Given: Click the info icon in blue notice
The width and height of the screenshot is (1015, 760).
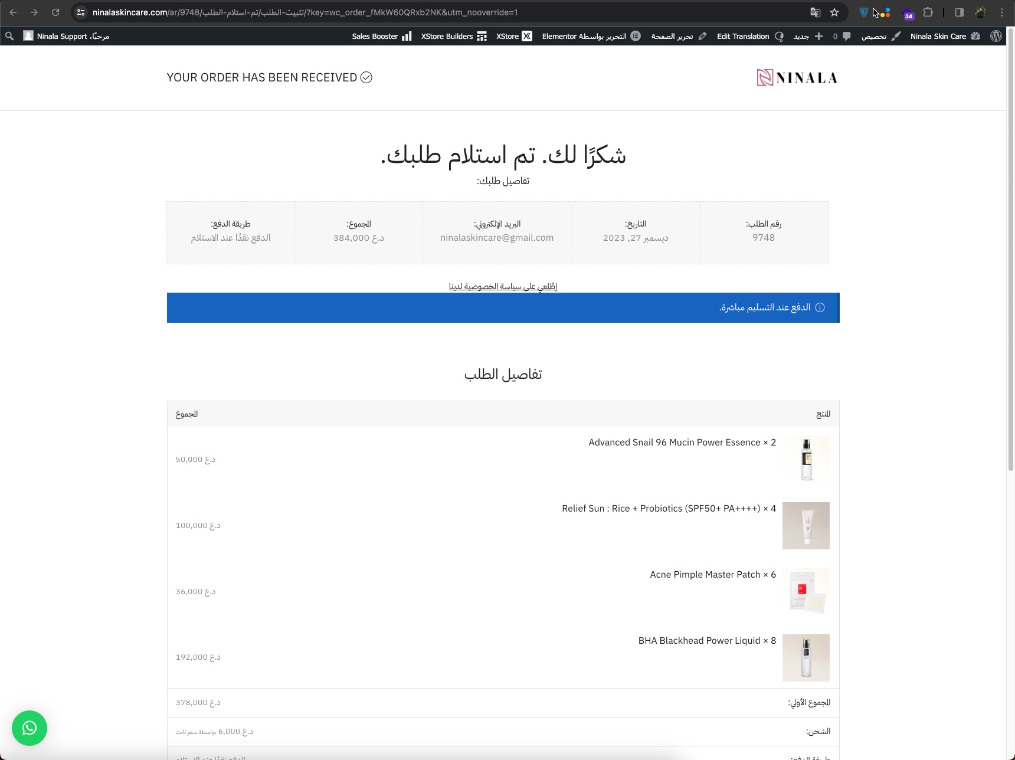Looking at the screenshot, I should [x=820, y=307].
